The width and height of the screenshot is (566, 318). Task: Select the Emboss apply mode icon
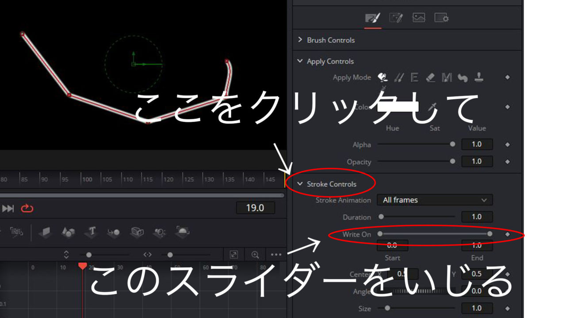[414, 78]
